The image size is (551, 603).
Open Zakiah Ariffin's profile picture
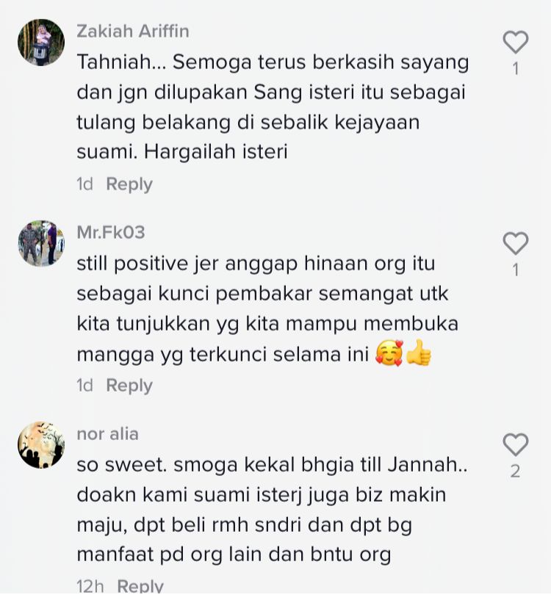pyautogui.click(x=41, y=43)
